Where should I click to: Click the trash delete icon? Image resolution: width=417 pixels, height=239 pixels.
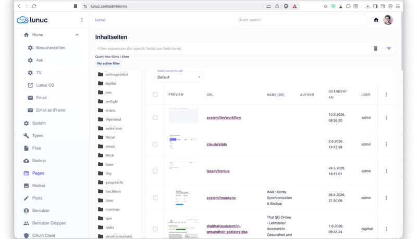pos(375,48)
